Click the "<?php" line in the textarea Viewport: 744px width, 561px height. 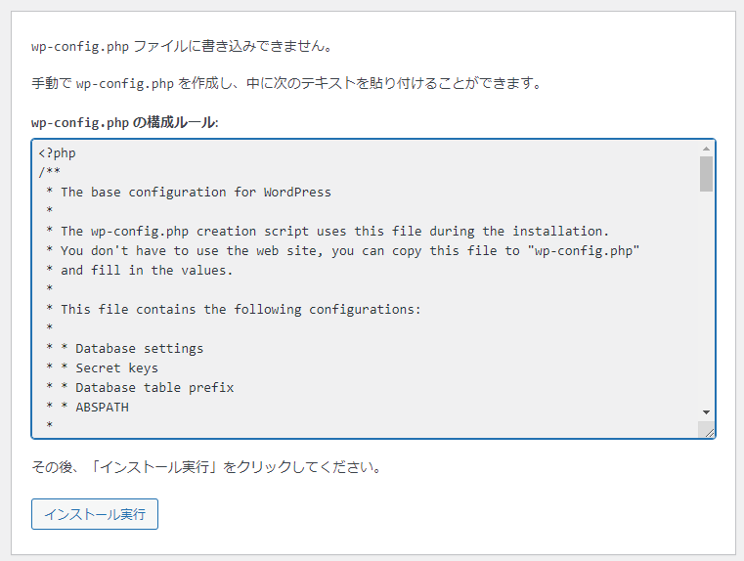click(58, 153)
